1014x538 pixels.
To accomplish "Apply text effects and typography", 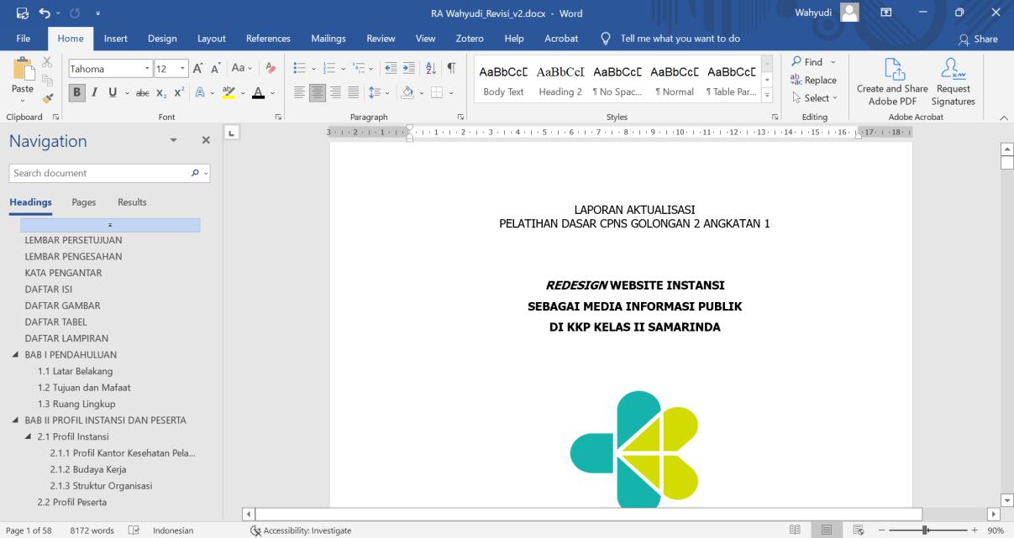I will point(202,93).
